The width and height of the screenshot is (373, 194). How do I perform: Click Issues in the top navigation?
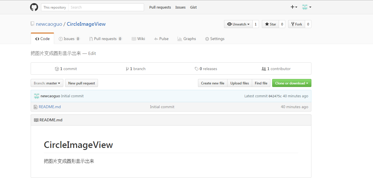coord(180,7)
